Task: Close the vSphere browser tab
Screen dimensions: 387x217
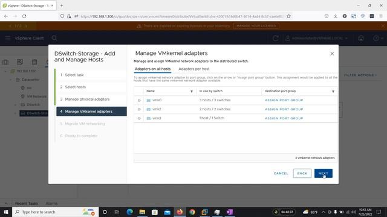Action: click(52, 5)
